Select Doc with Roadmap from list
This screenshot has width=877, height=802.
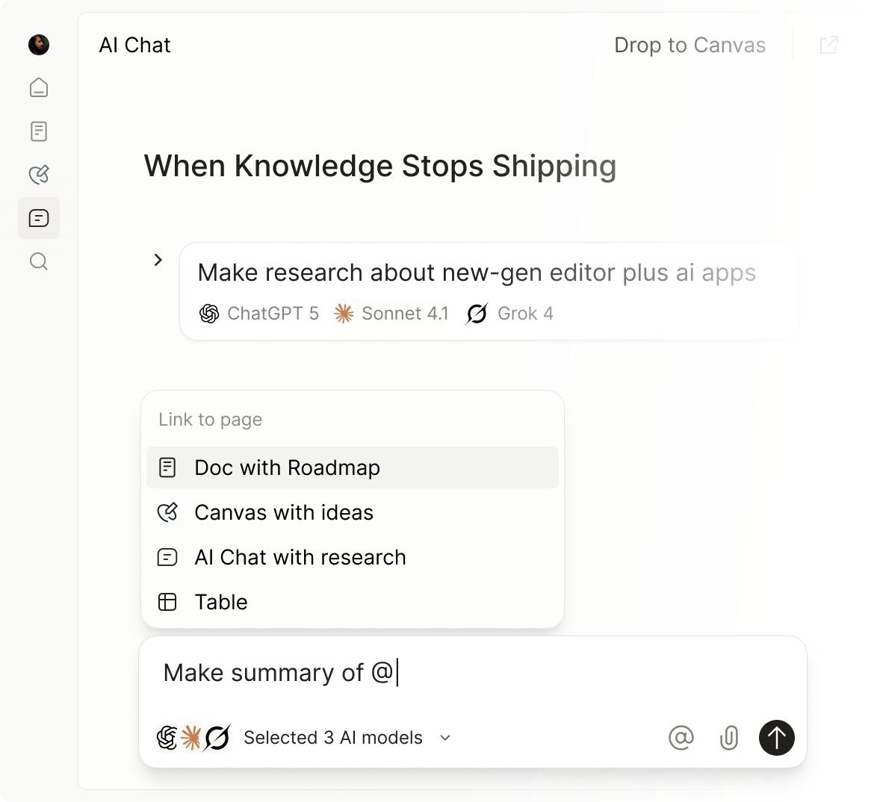(x=353, y=467)
